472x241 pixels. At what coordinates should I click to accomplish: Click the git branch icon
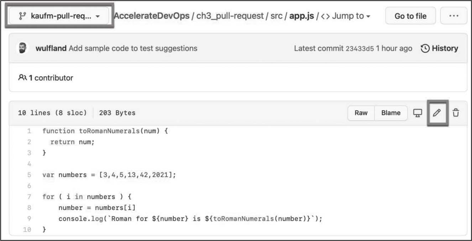22,16
